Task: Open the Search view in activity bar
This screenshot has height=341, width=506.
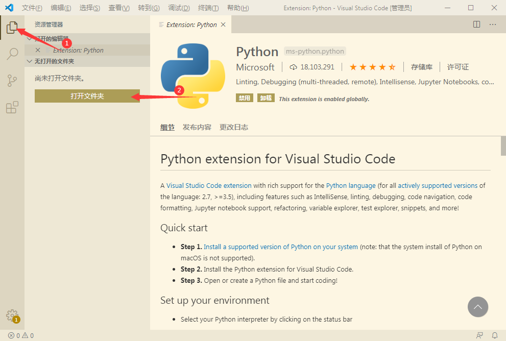Action: pos(12,54)
